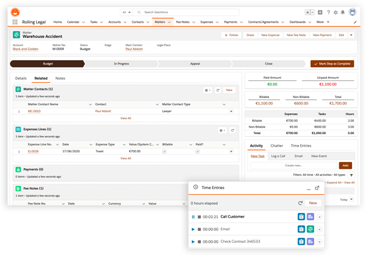Click Mark Step as Complete button

coord(332,64)
